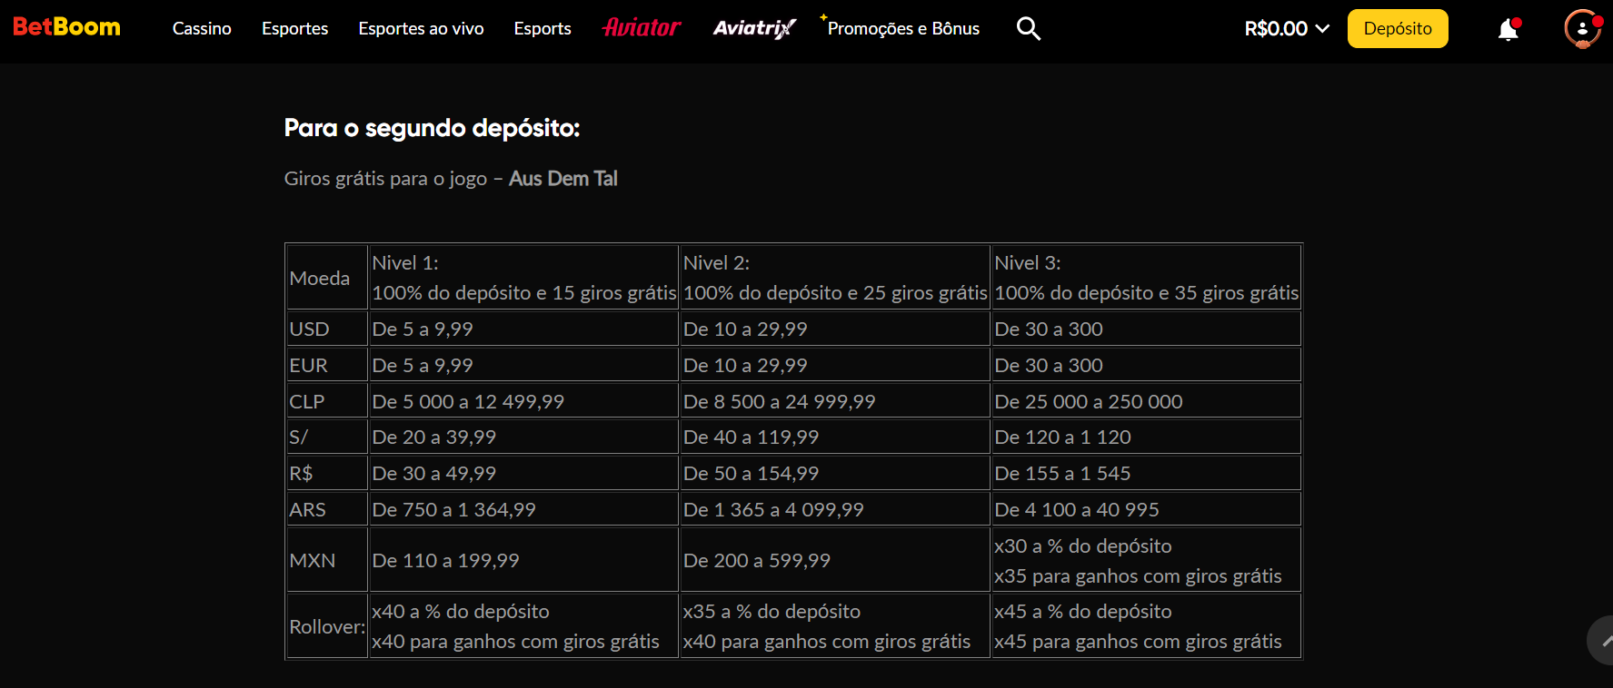Screen dimensions: 1613x688
Task: Click 'De 20 a 39,99' cell
Action: click(x=524, y=437)
